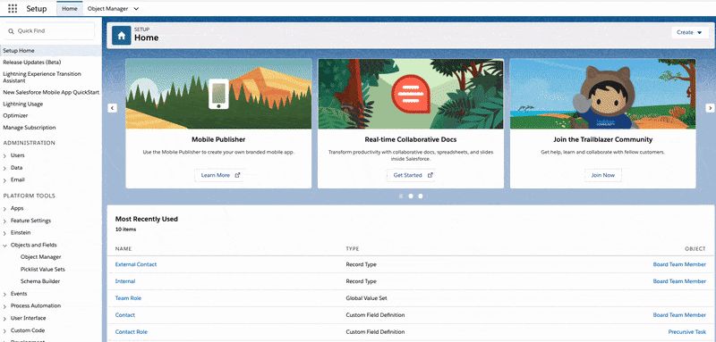The height and width of the screenshot is (342, 716).
Task: Click the Mobile Publisher card image
Action: point(218,94)
